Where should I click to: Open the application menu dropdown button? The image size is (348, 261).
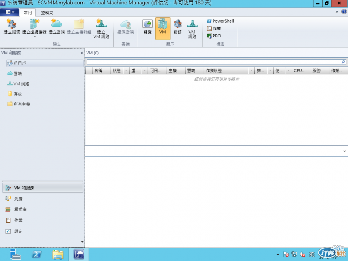click(x=10, y=12)
